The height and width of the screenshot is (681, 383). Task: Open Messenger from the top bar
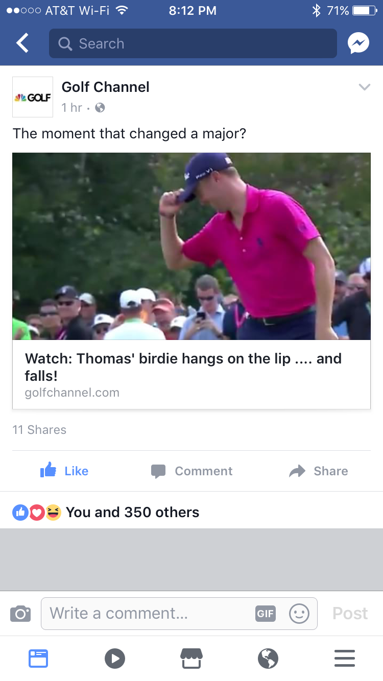coord(358,43)
